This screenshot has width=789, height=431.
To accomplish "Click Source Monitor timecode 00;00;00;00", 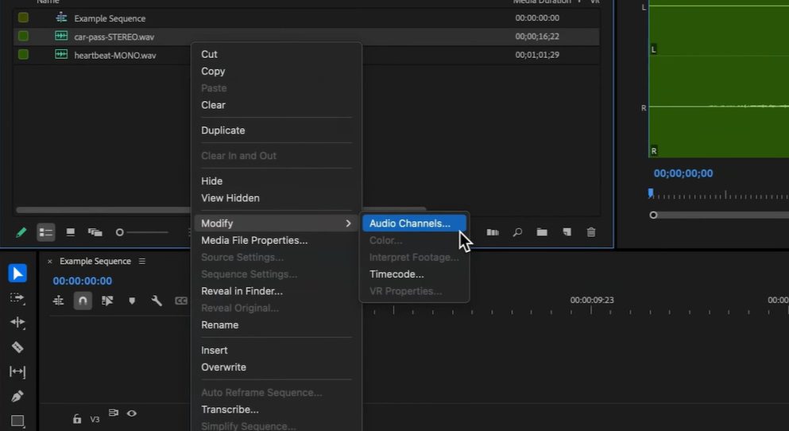I will (683, 173).
